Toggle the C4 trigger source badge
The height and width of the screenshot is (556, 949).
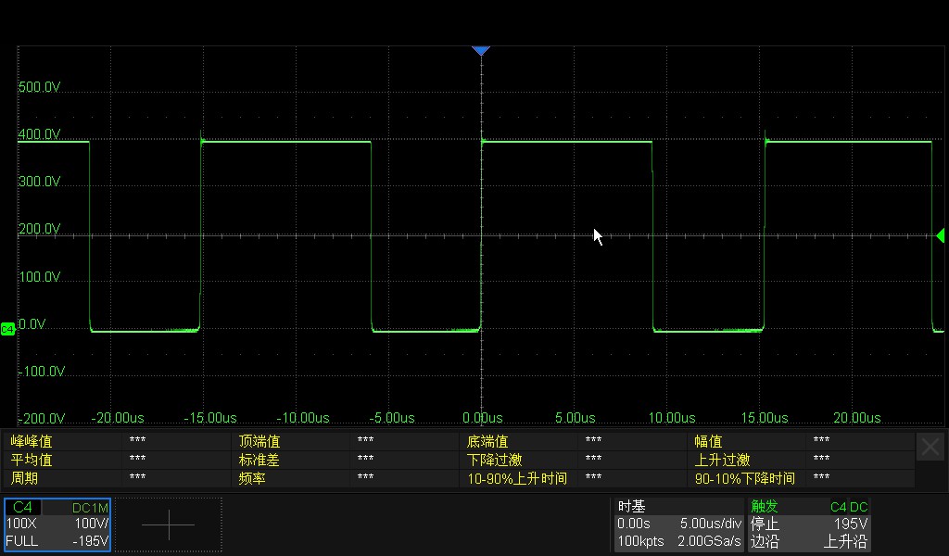[x=840, y=507]
